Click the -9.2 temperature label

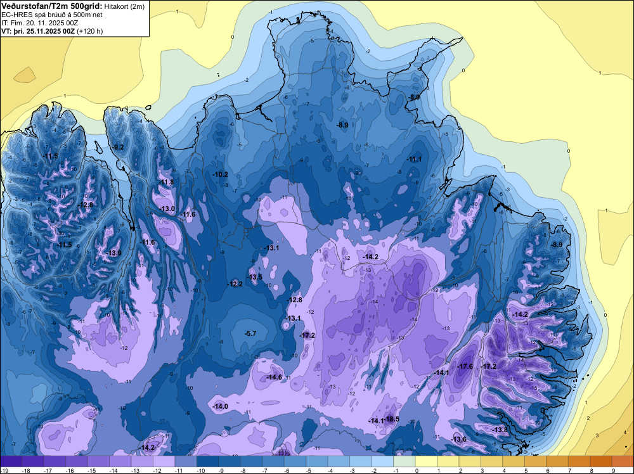tap(118, 147)
